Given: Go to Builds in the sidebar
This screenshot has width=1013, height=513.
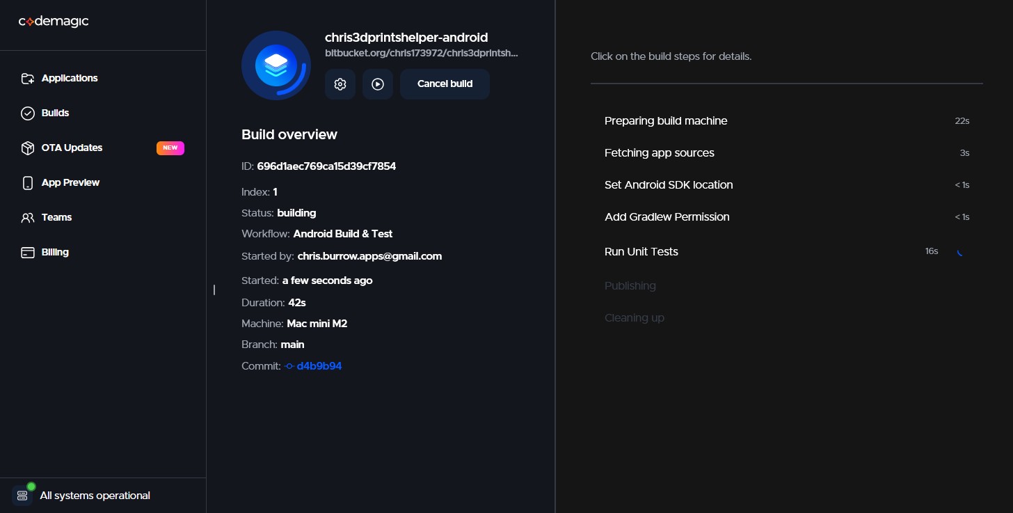Looking at the screenshot, I should coord(55,113).
